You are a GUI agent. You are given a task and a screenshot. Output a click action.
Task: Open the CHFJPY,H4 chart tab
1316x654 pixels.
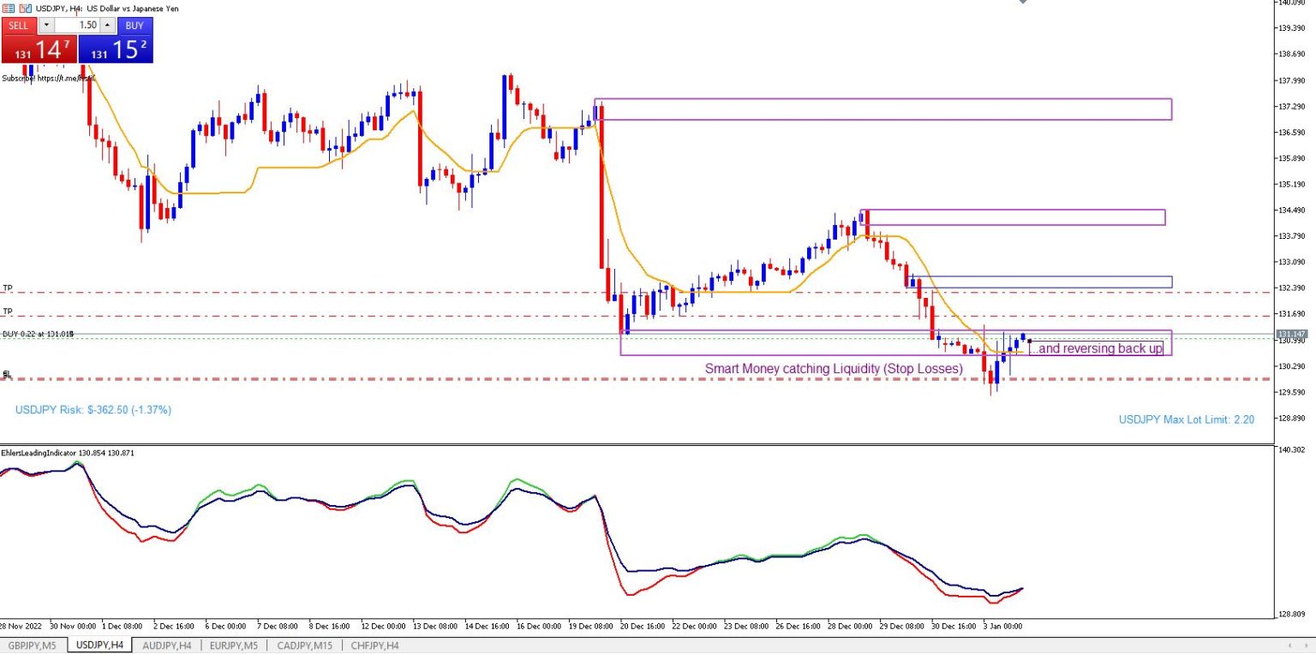pyautogui.click(x=374, y=645)
